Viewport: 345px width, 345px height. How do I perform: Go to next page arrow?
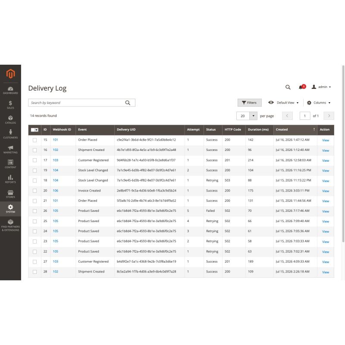pos(329,116)
